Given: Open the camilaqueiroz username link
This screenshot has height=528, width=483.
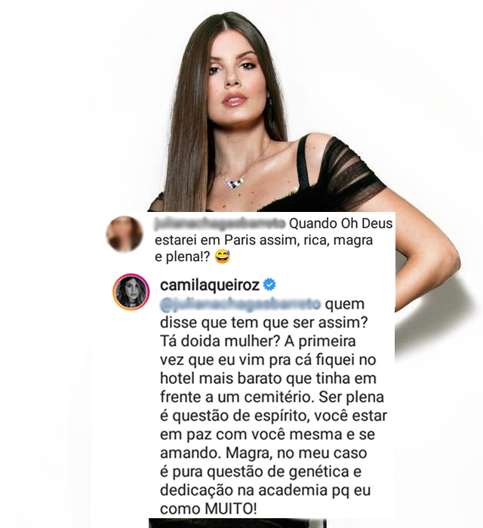Looking at the screenshot, I should [x=210, y=285].
